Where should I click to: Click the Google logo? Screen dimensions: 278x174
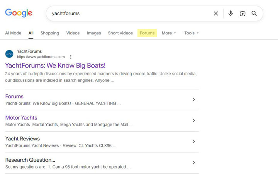(19, 13)
